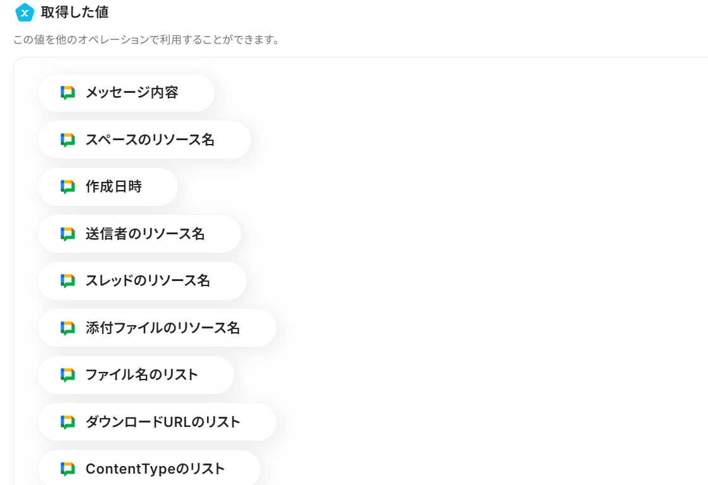Choose the 作成日時 value label

coord(114,187)
